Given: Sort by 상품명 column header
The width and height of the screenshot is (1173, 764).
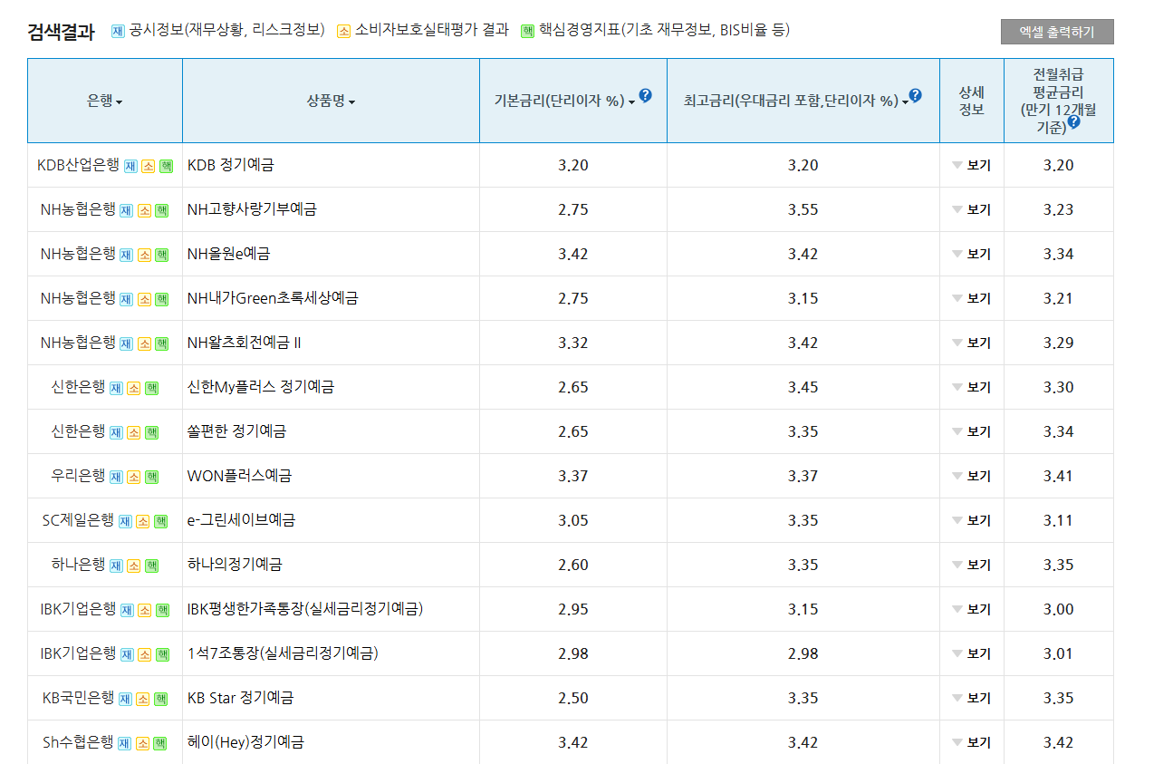Looking at the screenshot, I should click(x=331, y=102).
